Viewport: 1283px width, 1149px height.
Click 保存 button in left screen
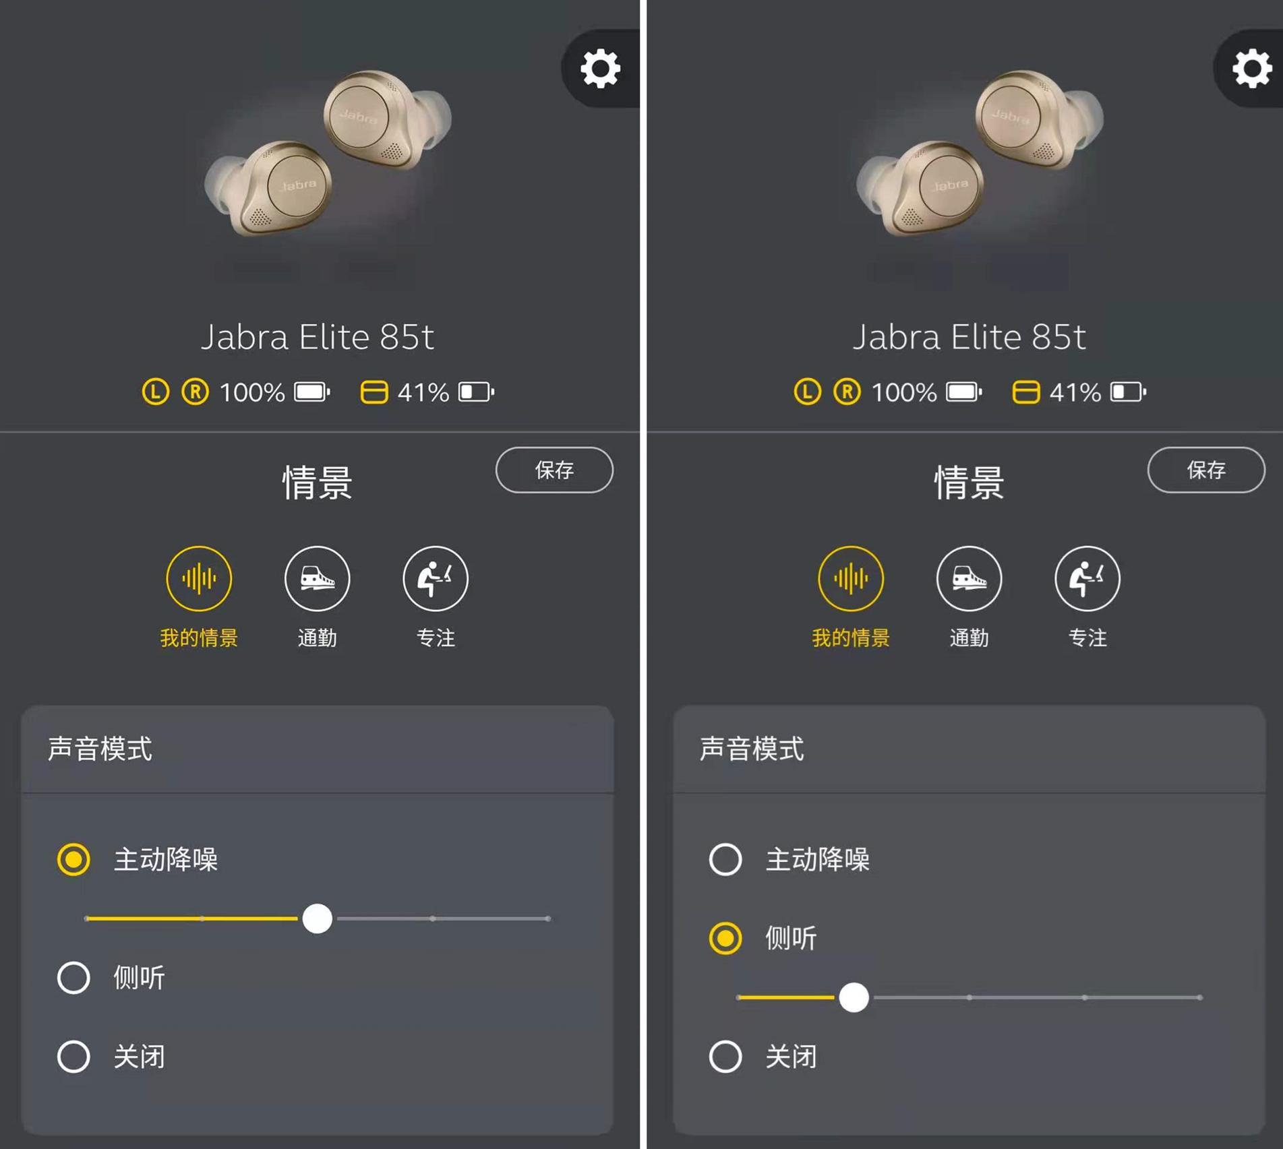pos(554,470)
